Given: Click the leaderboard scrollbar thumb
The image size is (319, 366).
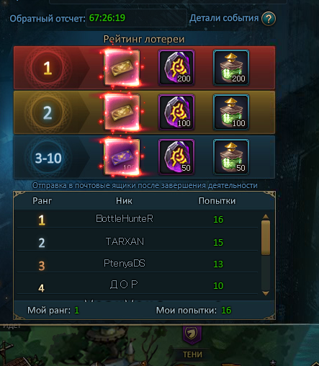Looking at the screenshot, I should pos(266,238).
